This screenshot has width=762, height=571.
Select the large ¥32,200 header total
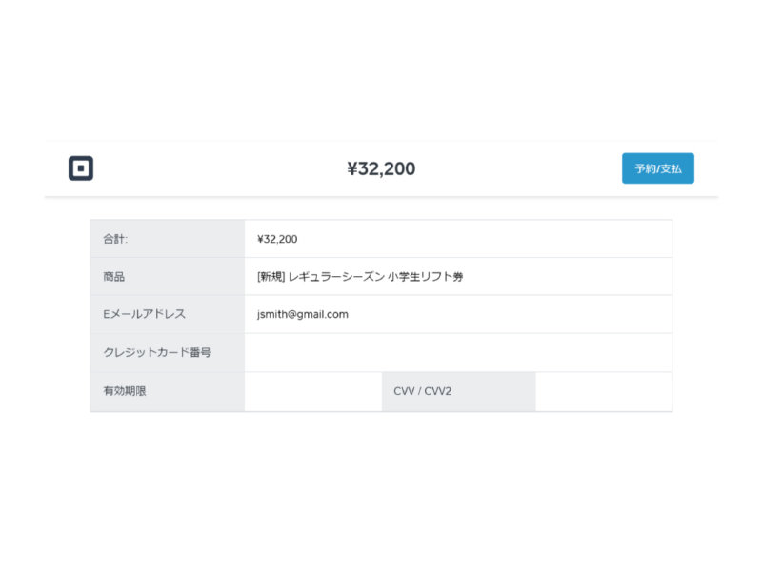pos(381,168)
